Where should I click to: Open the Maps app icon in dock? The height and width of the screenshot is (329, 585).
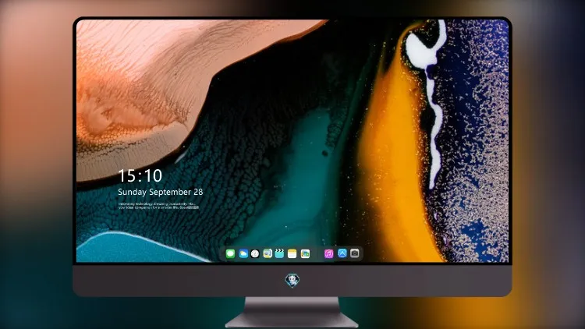[268, 253]
